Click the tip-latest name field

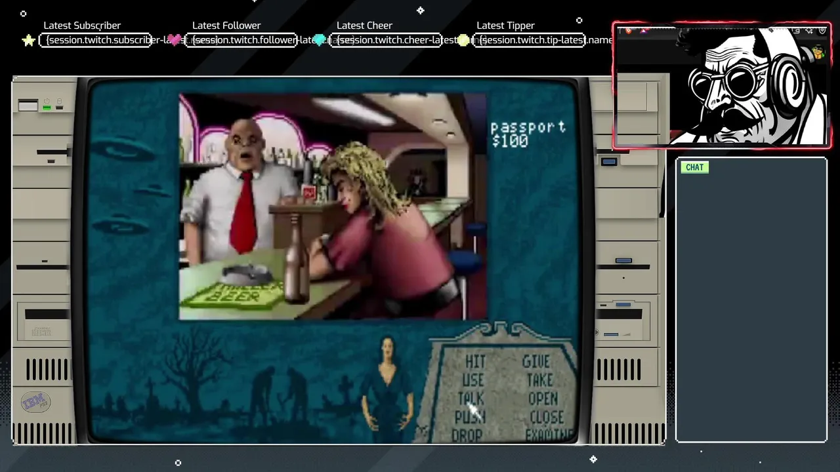[x=530, y=40]
